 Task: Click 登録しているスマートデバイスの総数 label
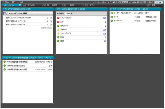18,18
